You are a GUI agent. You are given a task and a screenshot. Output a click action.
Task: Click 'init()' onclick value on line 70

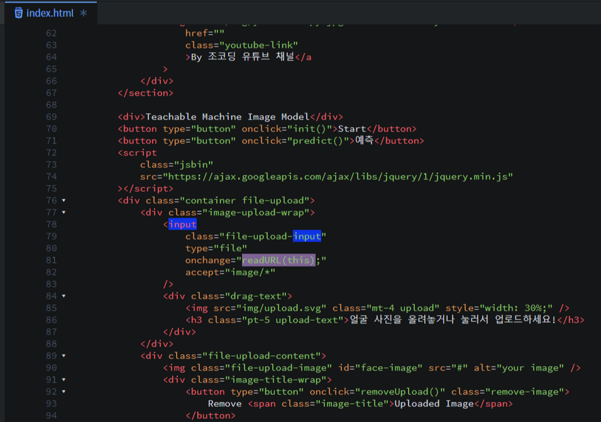(310, 129)
